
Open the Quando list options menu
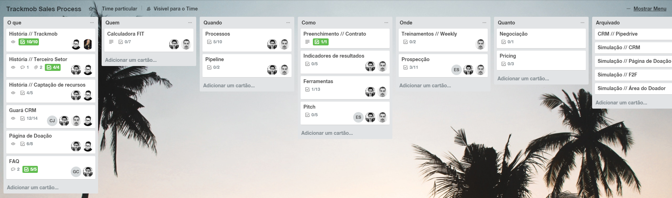point(288,23)
